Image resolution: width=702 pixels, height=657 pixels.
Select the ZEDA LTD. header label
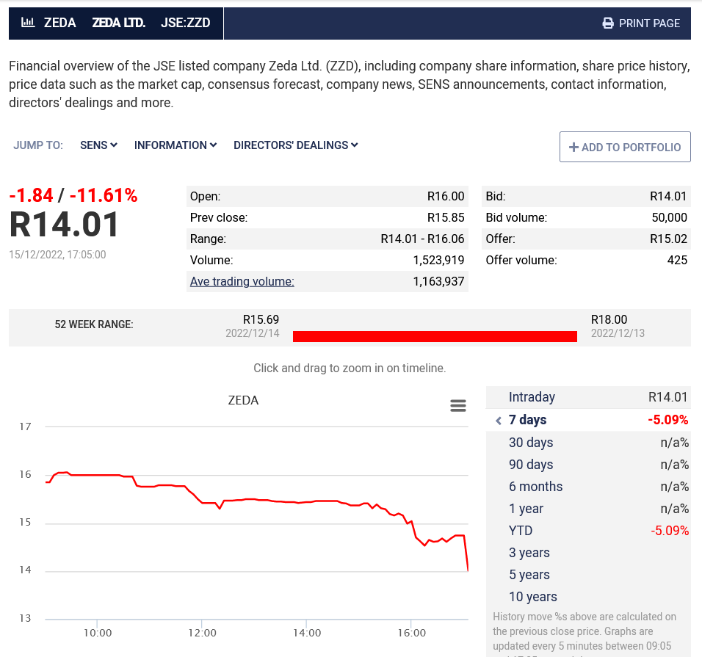119,23
